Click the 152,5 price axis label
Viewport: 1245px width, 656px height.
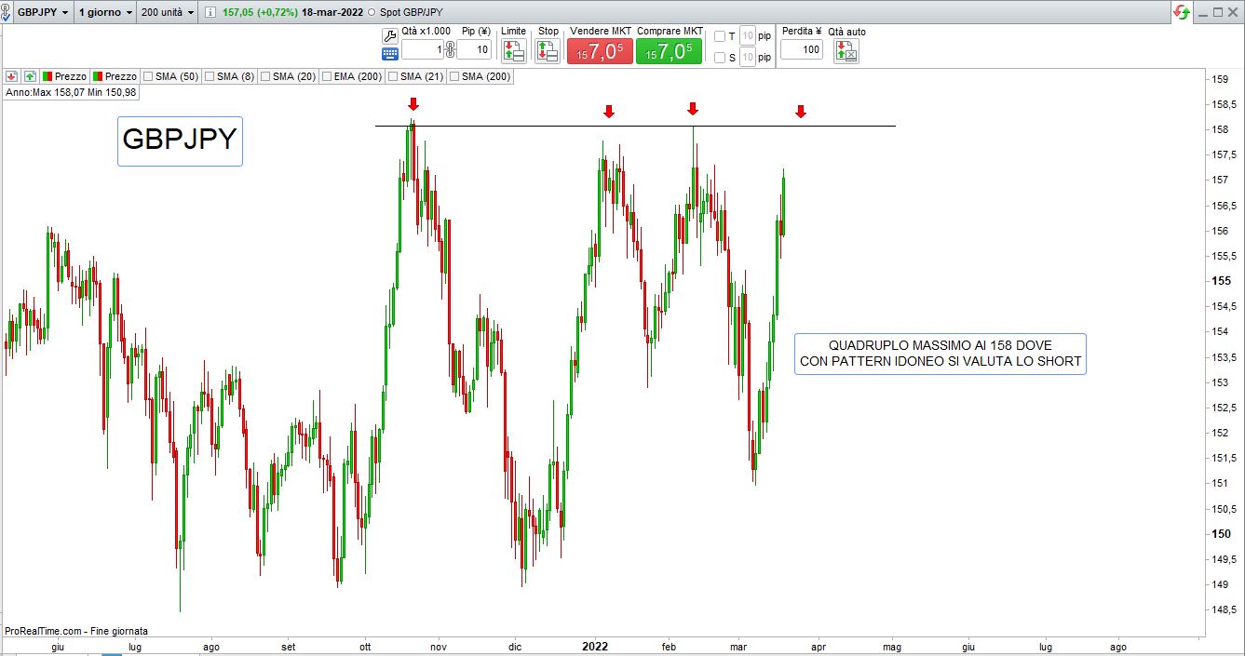coord(1223,408)
